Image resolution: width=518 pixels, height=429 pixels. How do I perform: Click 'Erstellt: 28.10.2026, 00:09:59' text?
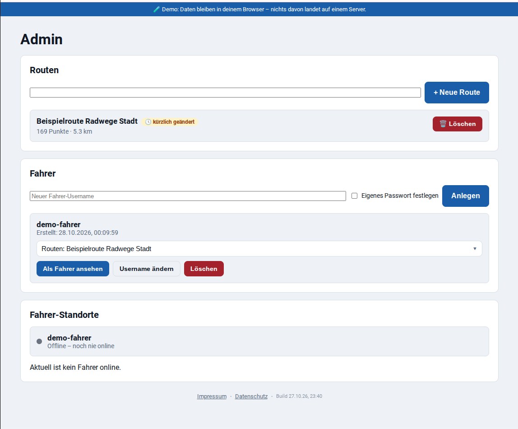[x=77, y=233]
